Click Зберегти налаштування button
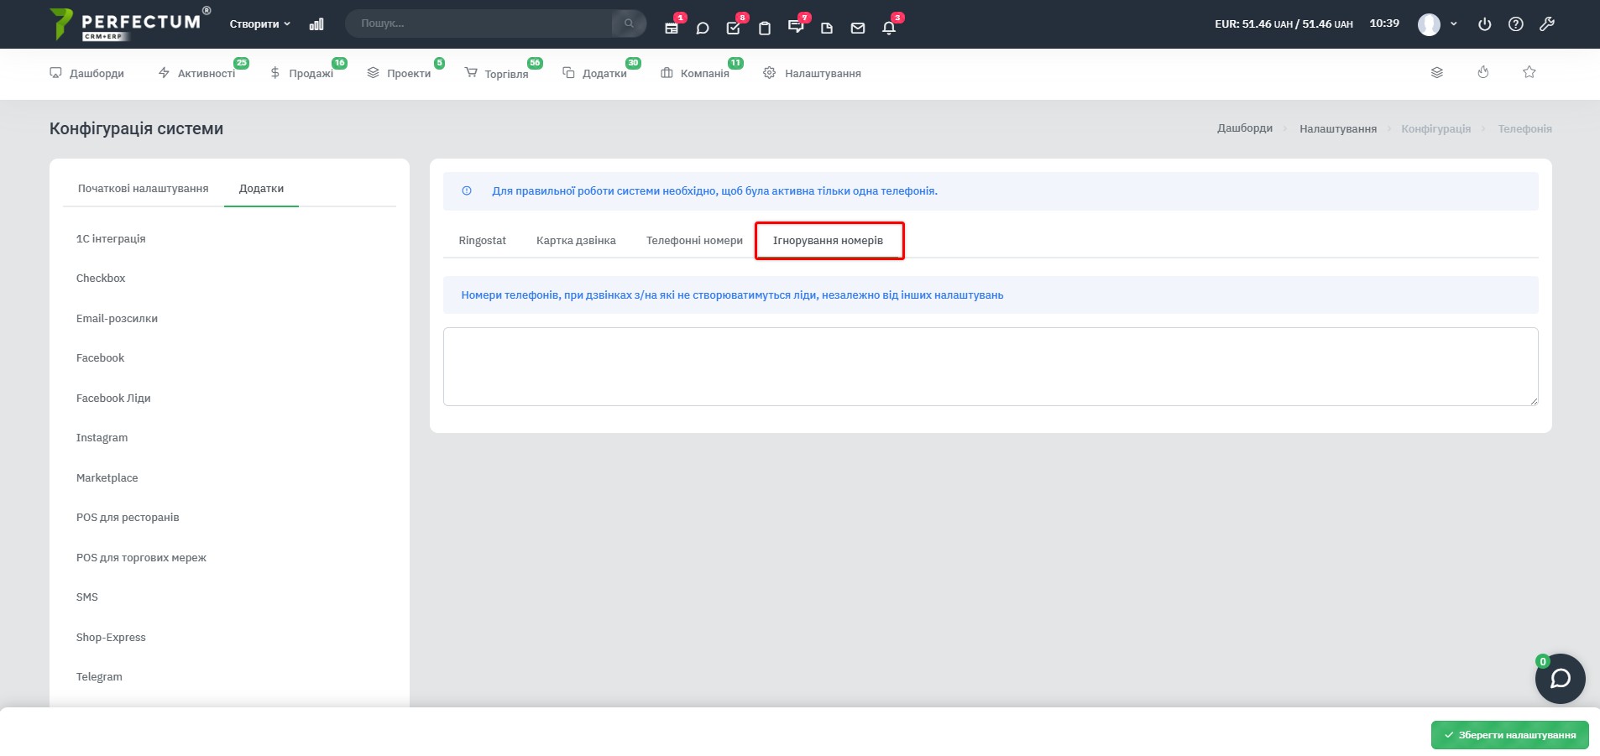The height and width of the screenshot is (756, 1600). tap(1510, 735)
